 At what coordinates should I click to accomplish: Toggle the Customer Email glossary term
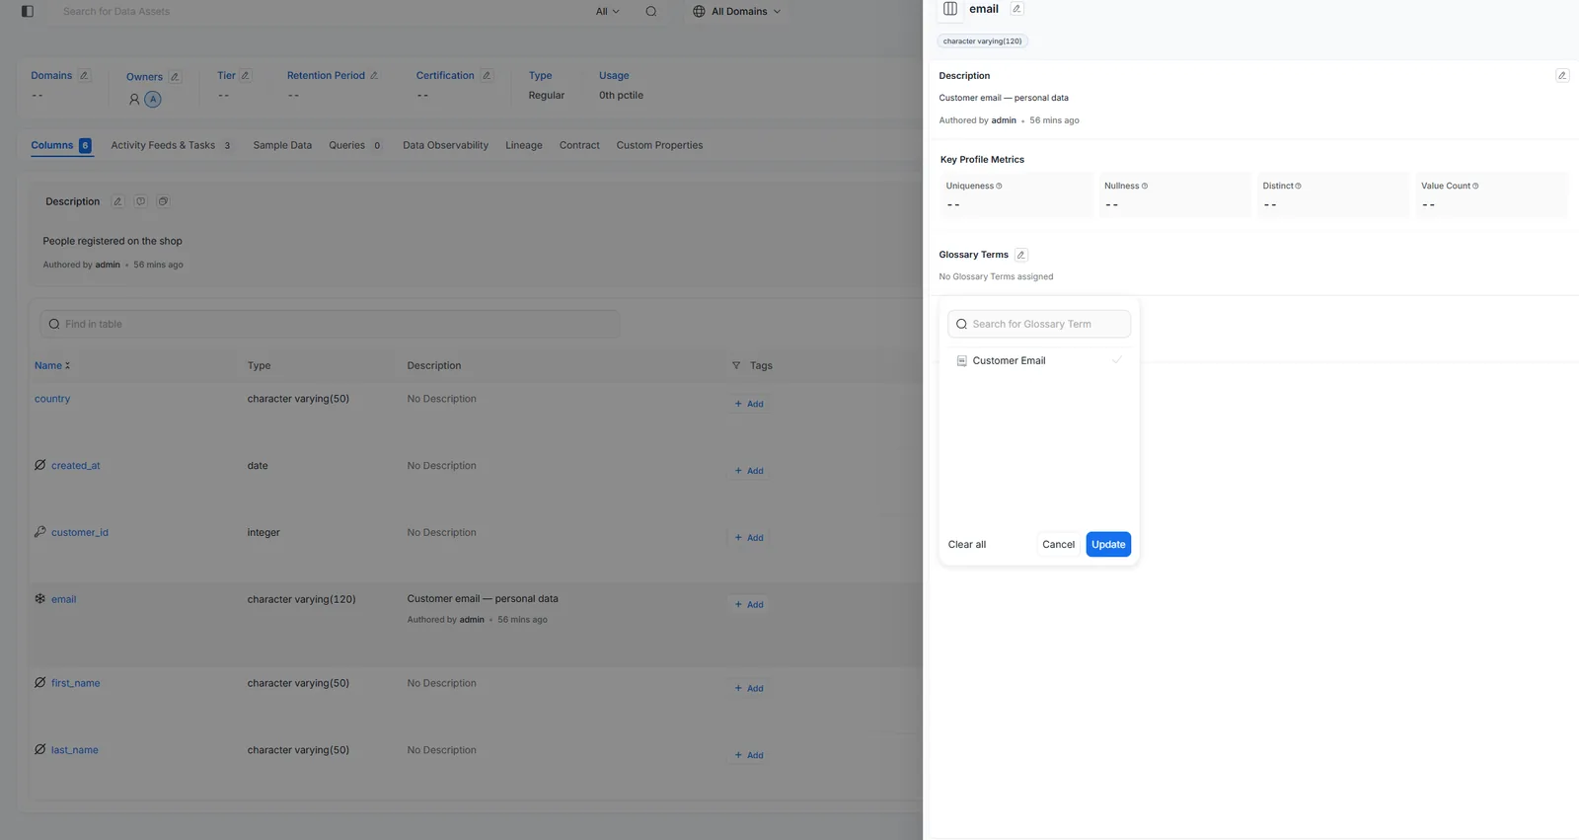1039,361
